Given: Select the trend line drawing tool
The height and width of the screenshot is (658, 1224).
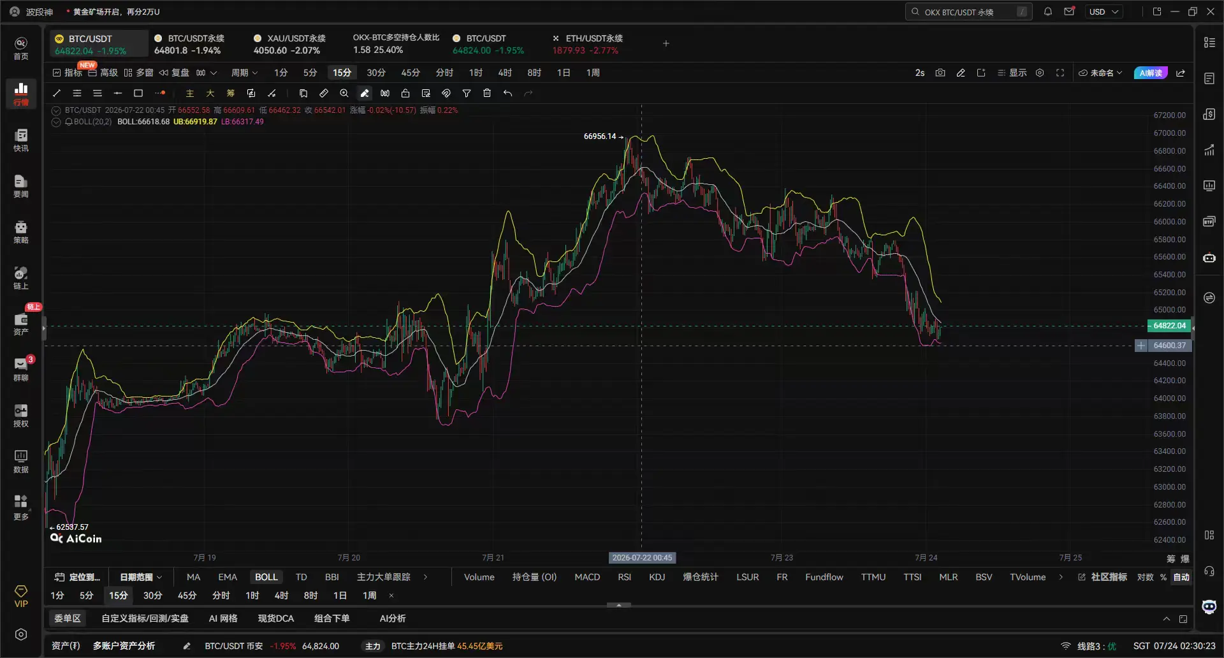Looking at the screenshot, I should pos(57,93).
